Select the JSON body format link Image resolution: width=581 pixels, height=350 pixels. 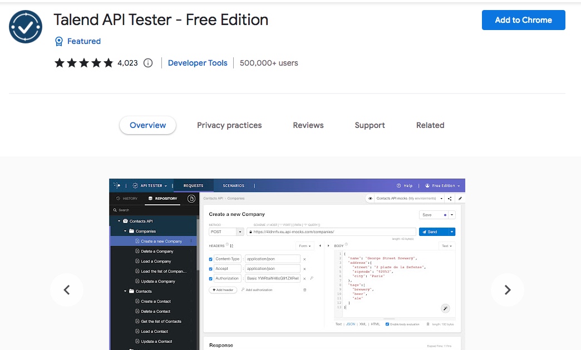point(350,324)
